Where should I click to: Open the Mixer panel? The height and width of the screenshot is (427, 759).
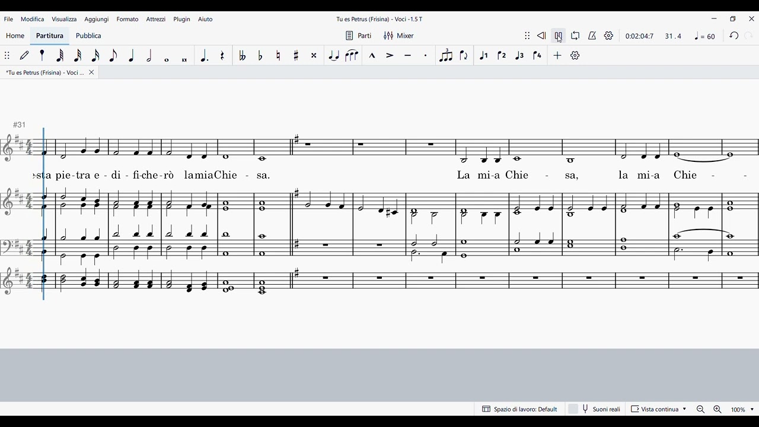tap(398, 36)
